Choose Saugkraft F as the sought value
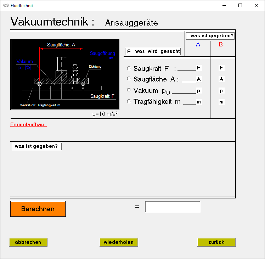The image size is (265, 259). click(x=129, y=68)
